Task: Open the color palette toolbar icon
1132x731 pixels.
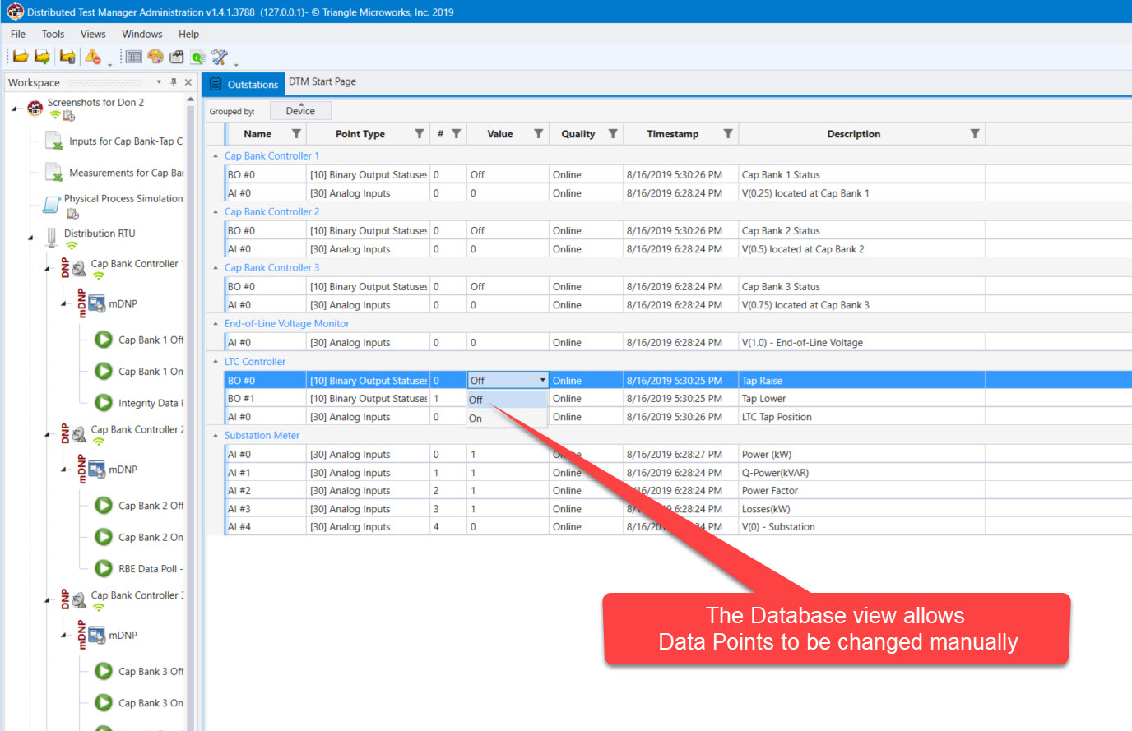Action: (x=155, y=57)
